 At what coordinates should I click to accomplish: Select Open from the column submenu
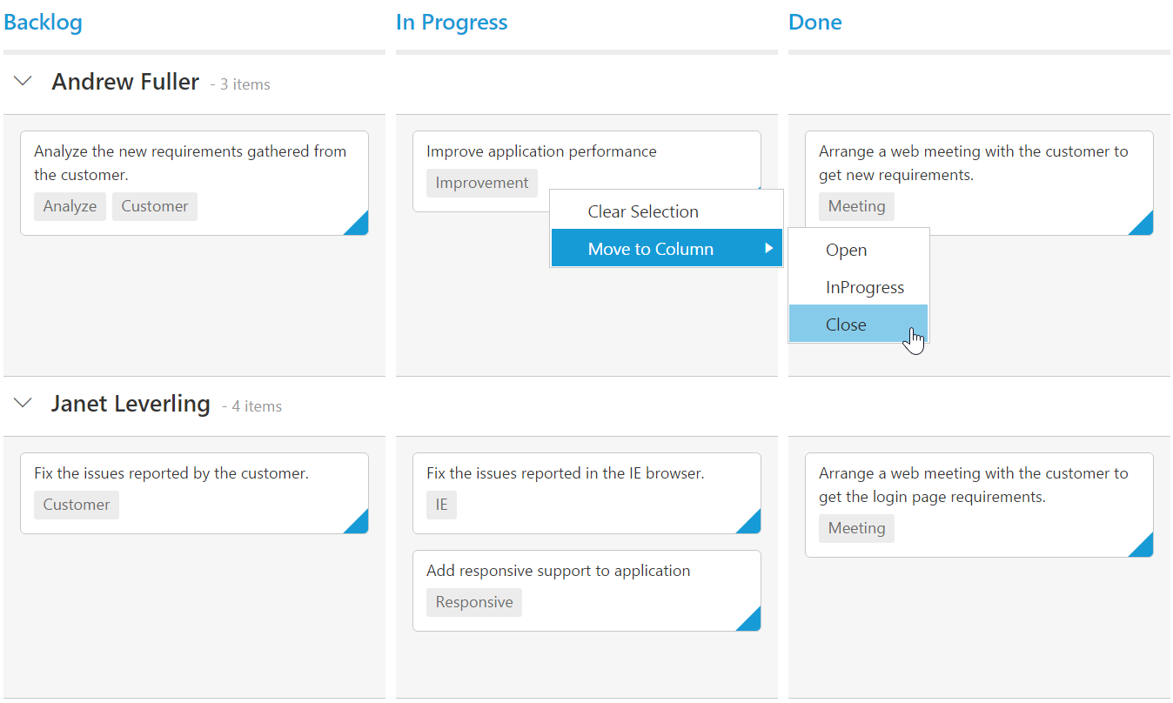pos(846,251)
